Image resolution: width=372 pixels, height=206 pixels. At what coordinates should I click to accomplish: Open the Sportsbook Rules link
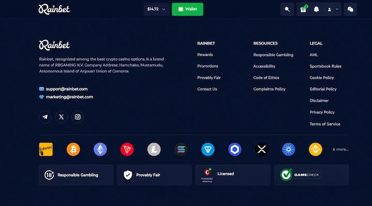pyautogui.click(x=326, y=66)
